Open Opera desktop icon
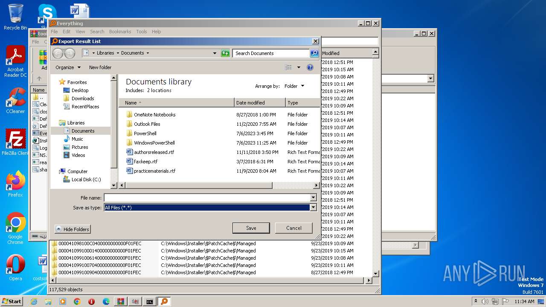 point(15,268)
